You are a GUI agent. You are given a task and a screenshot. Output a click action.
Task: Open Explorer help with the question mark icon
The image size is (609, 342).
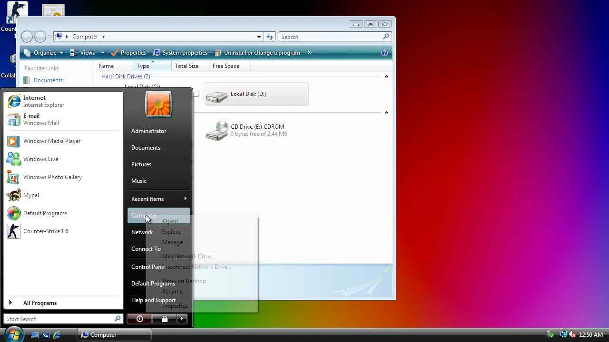click(x=384, y=53)
